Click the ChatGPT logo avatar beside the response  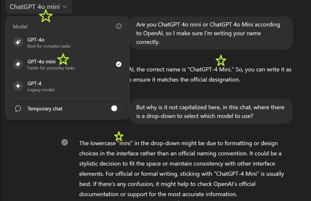pos(64,142)
